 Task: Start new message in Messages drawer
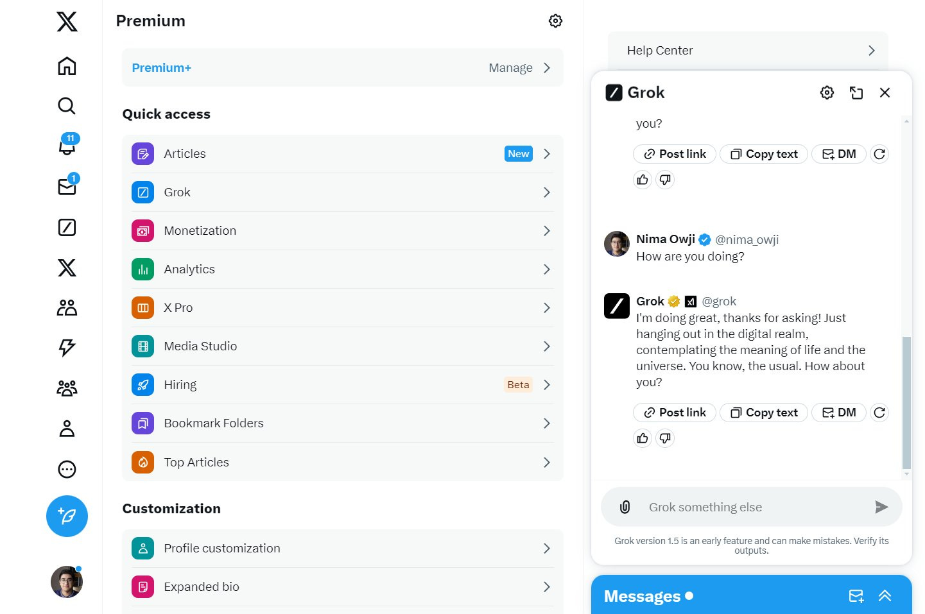(856, 596)
